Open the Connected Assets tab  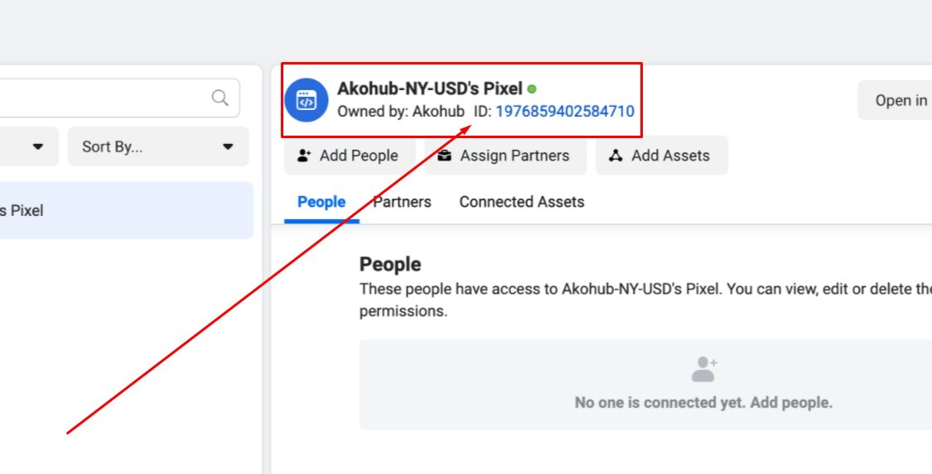[x=522, y=202]
